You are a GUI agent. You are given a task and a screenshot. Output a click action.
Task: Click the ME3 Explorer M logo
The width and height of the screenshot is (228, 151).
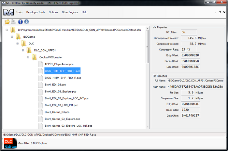(x=8, y=12)
